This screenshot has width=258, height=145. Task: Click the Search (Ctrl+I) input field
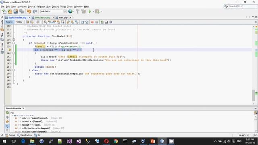point(243,6)
